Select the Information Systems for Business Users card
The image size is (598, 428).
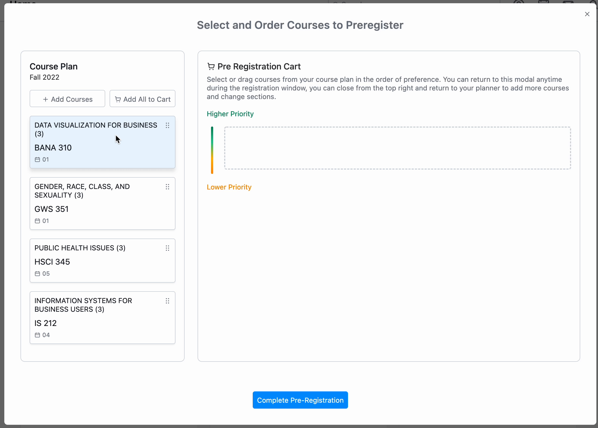[102, 318]
